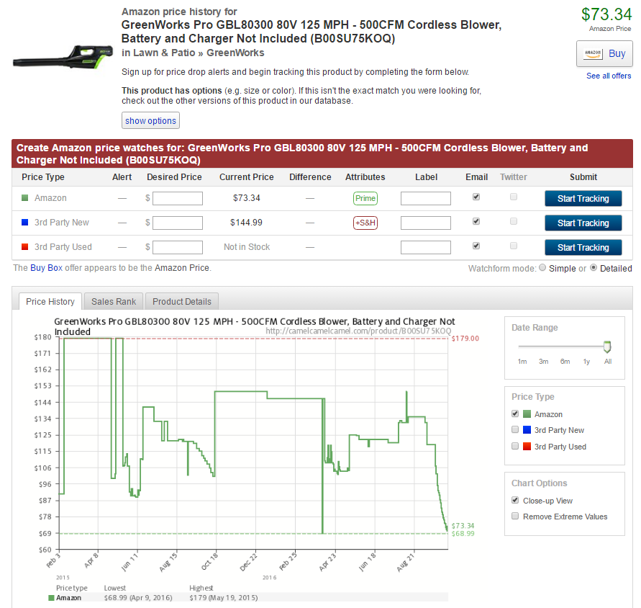Open the Product Details tab
Viewport: 641px width, 608px height.
tap(182, 301)
